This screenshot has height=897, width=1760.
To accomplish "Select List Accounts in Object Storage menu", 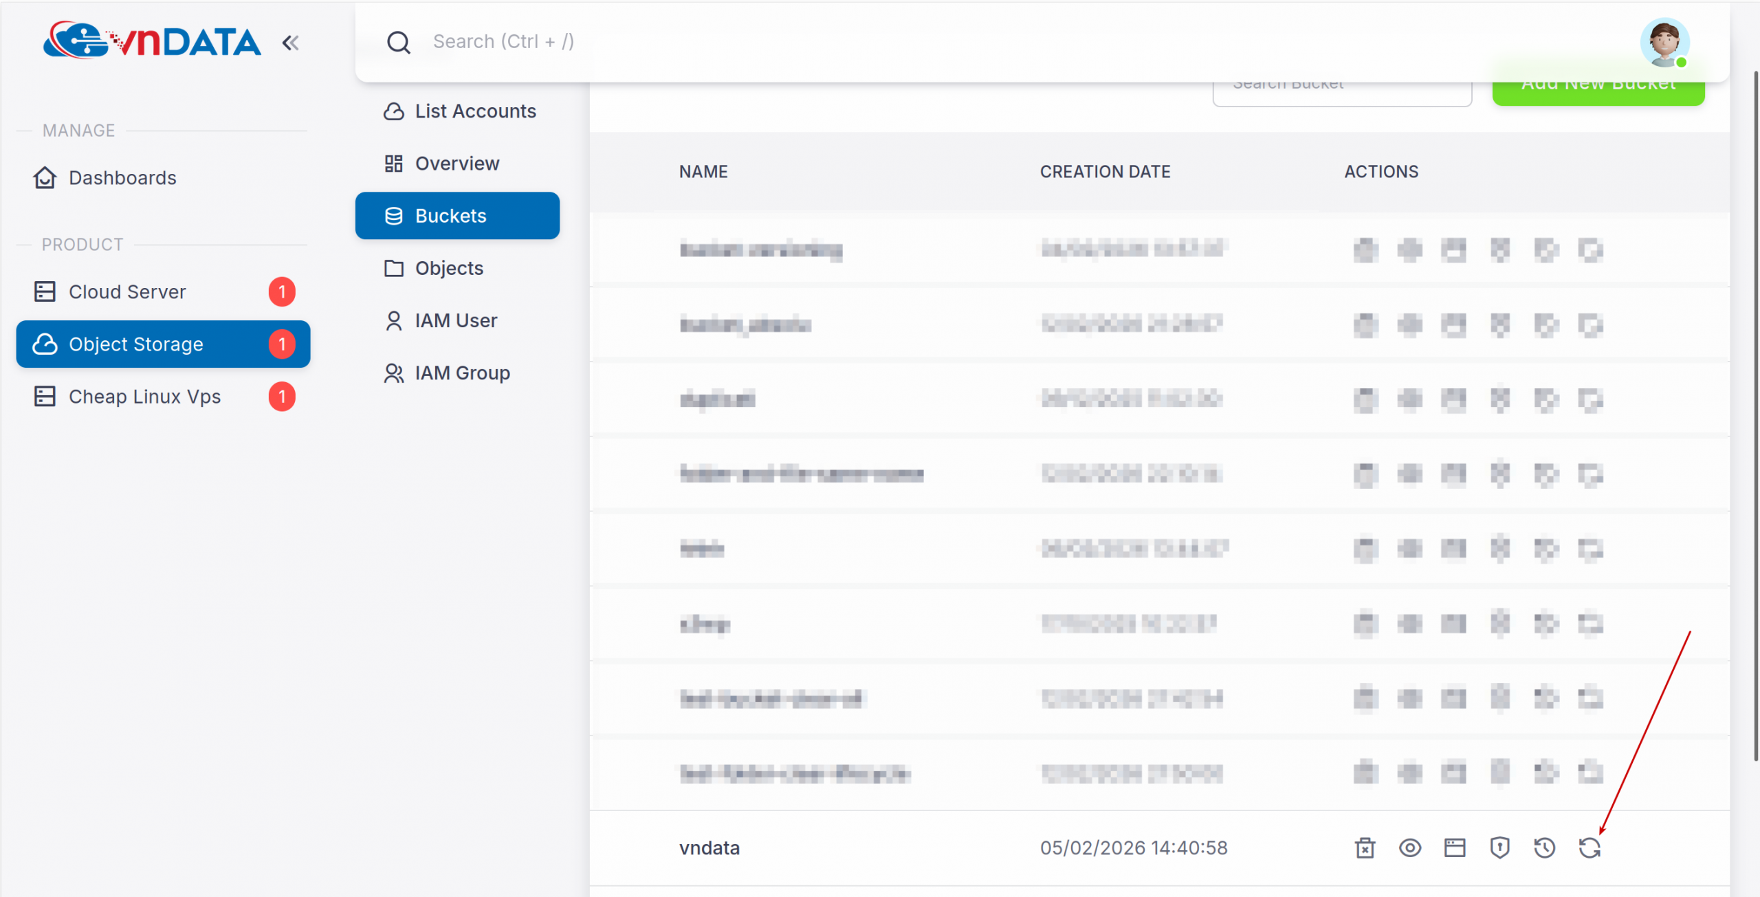I will coord(476,111).
